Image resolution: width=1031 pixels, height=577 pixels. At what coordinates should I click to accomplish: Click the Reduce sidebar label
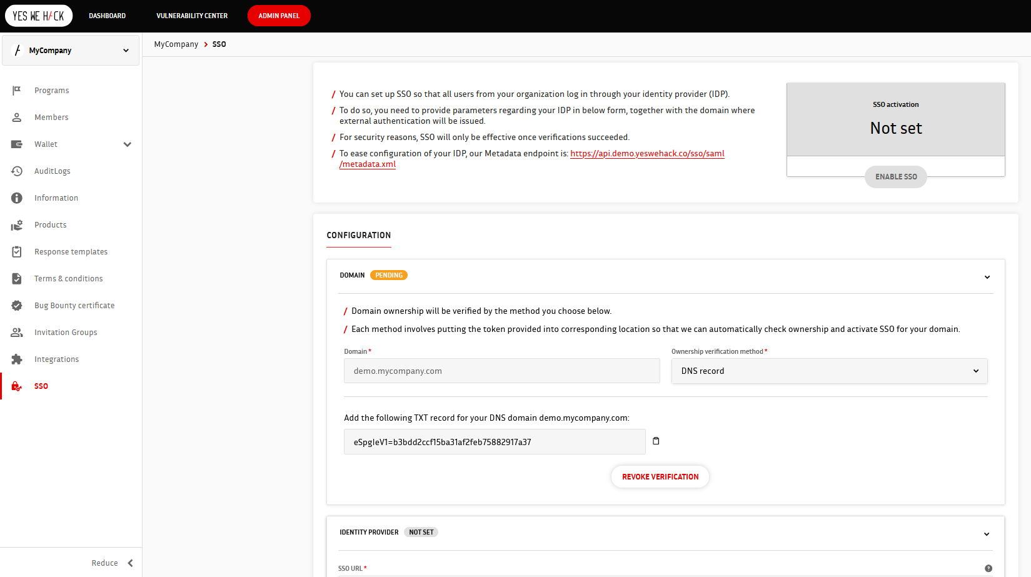104,563
